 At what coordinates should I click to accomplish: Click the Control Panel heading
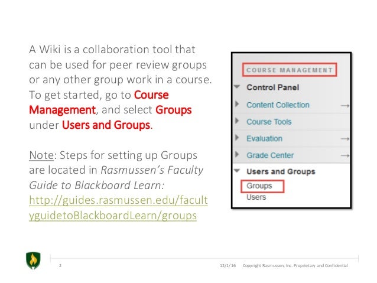click(x=272, y=87)
